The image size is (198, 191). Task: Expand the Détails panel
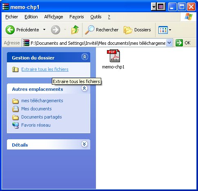85,144
